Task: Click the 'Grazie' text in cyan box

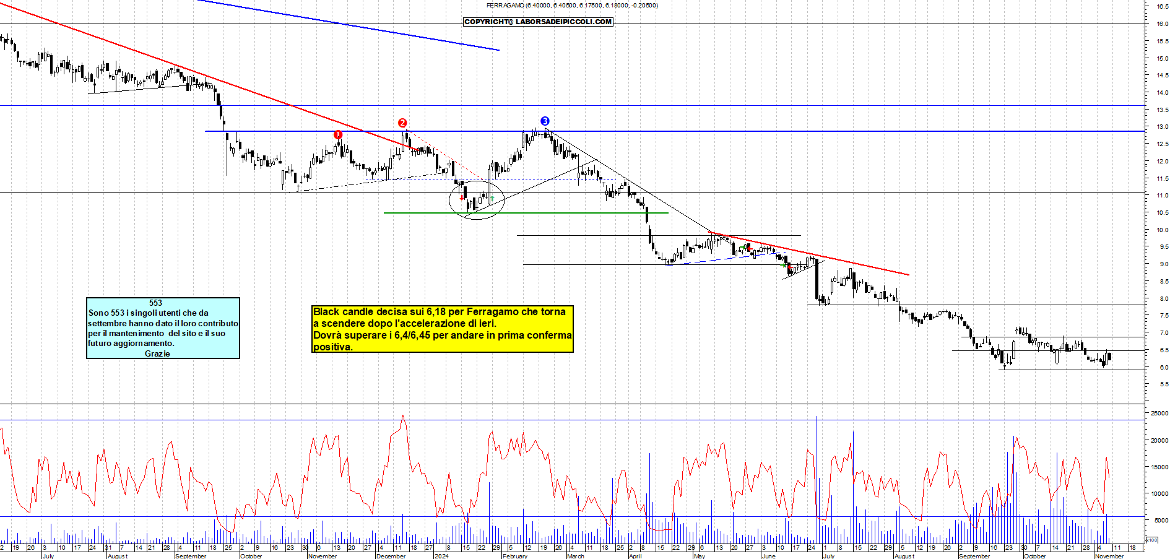Action: [157, 353]
